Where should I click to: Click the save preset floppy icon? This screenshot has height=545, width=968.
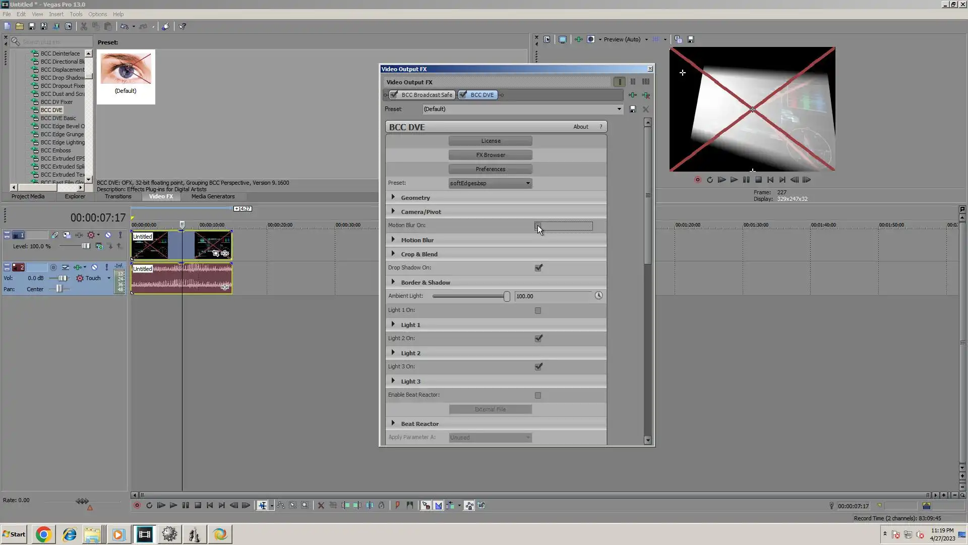[633, 109]
